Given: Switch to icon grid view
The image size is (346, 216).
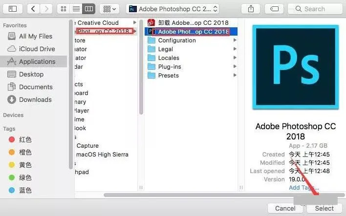Looking at the screenshot, I should point(64,9).
